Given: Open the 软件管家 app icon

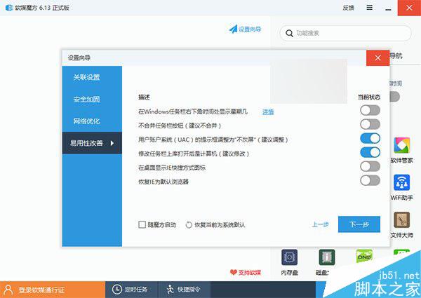Looking at the screenshot, I should point(402,148).
